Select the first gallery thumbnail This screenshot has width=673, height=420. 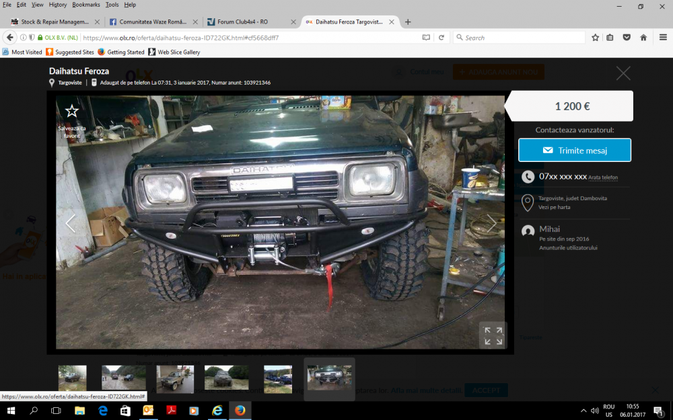[73, 378]
